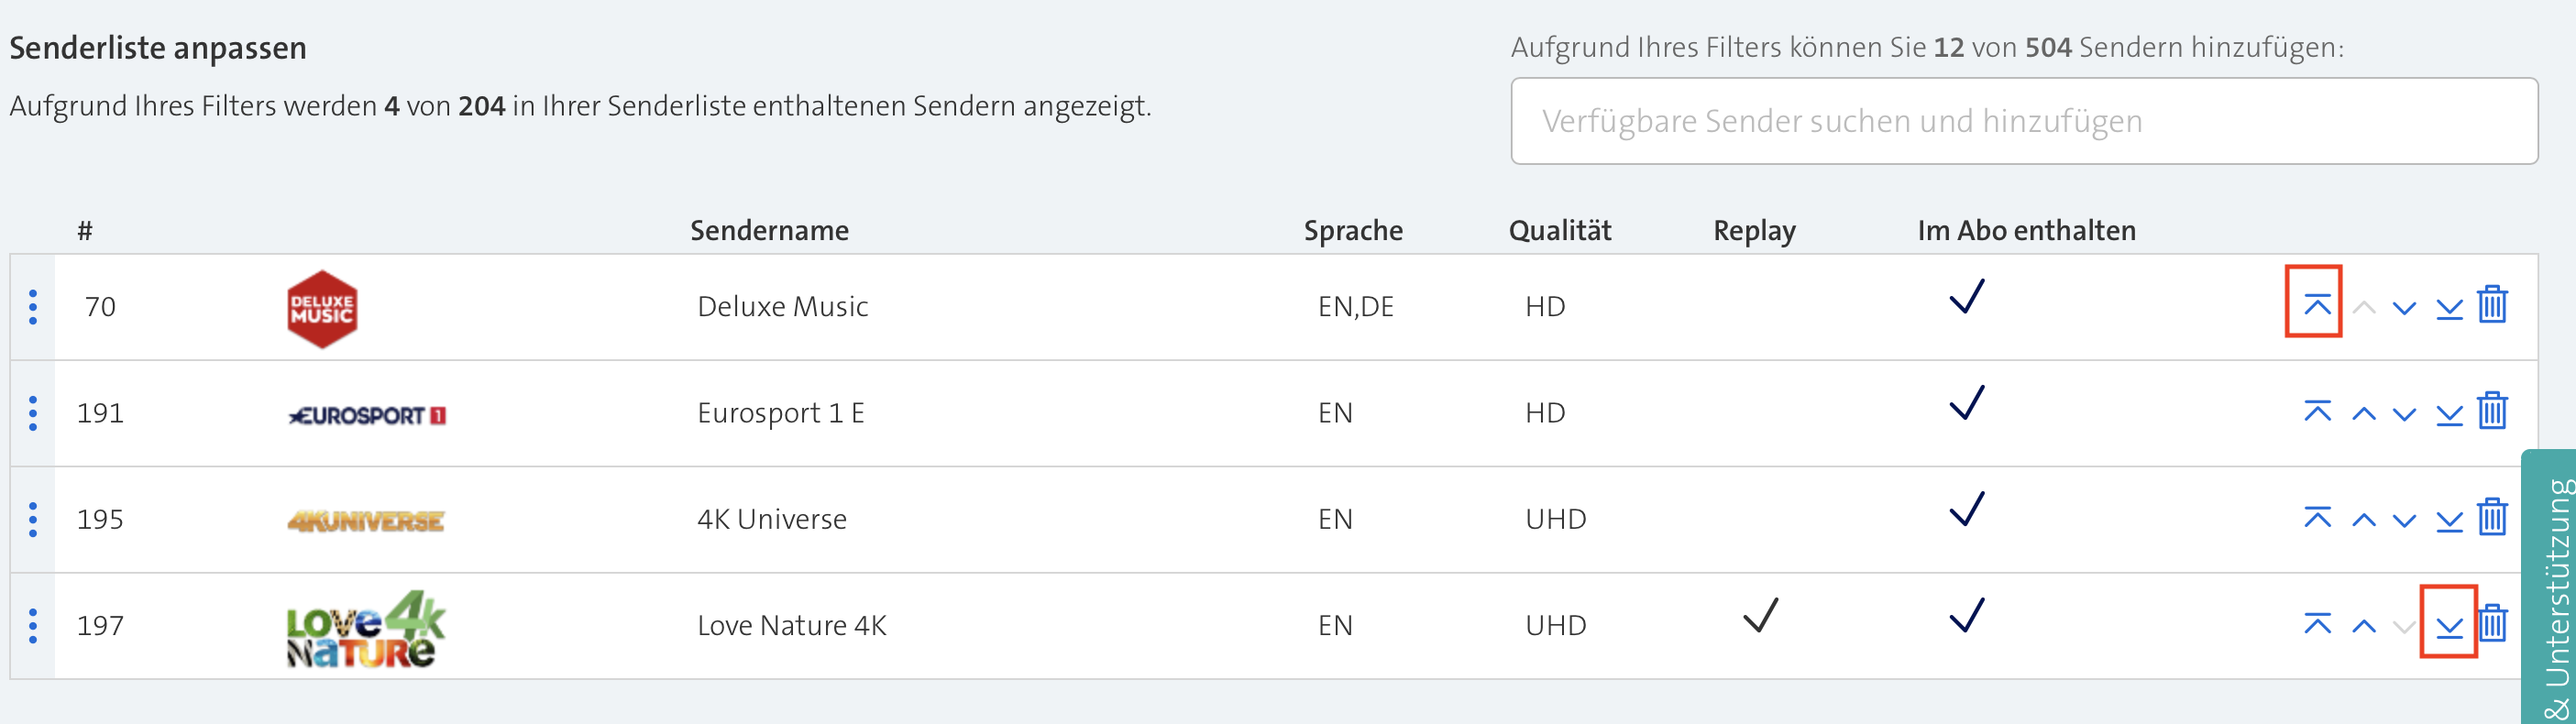Move Eurosport 1 E to bottom
Screen dimensions: 2576x724
tap(2449, 413)
